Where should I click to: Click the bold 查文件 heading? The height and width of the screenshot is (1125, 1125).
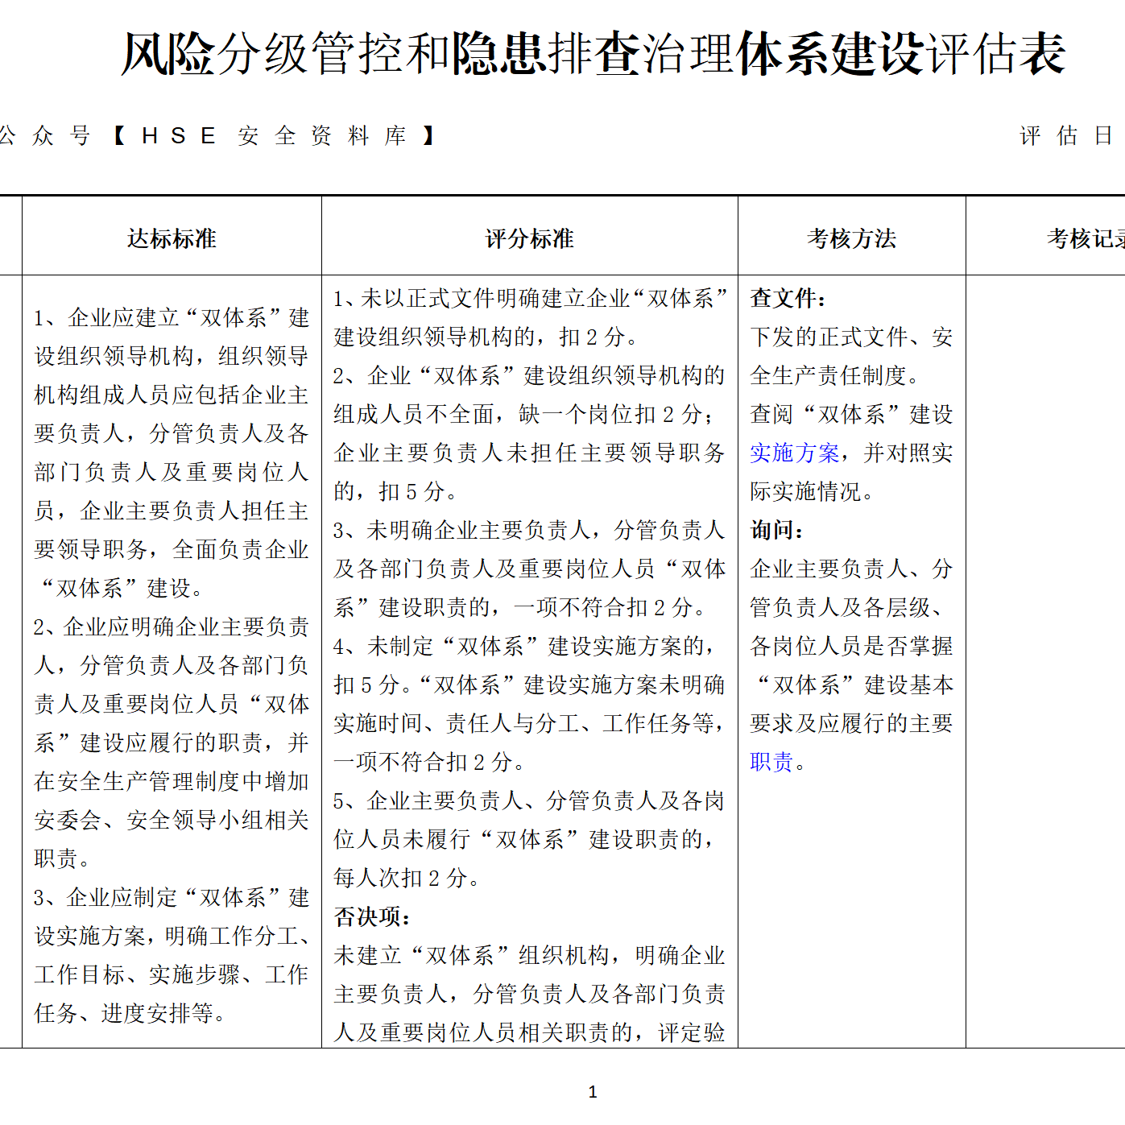coord(788,299)
